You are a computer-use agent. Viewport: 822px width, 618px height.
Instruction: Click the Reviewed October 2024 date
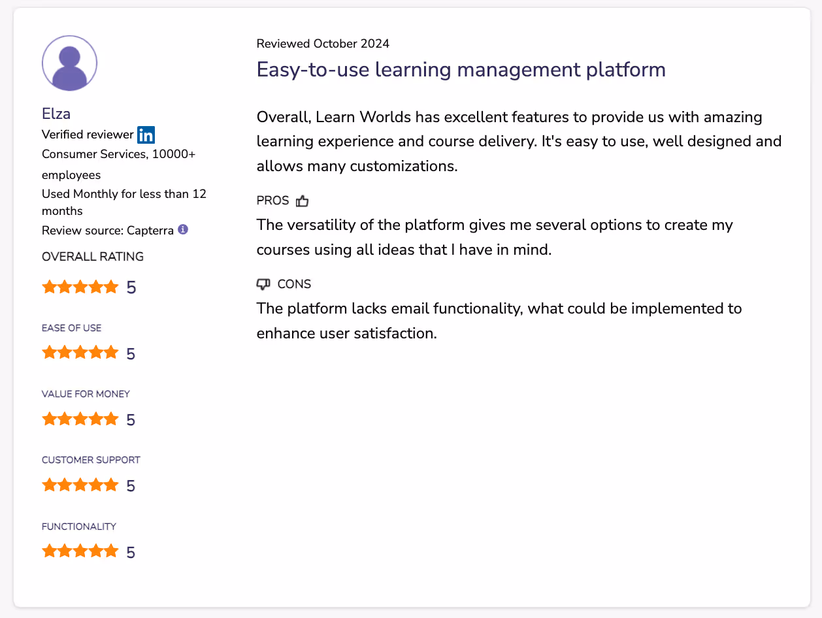pyautogui.click(x=323, y=44)
